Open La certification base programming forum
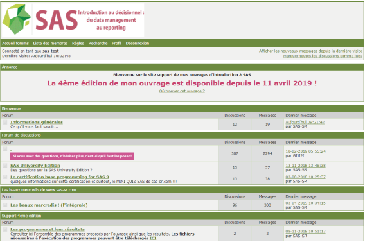365x242 pixels. point(60,177)
